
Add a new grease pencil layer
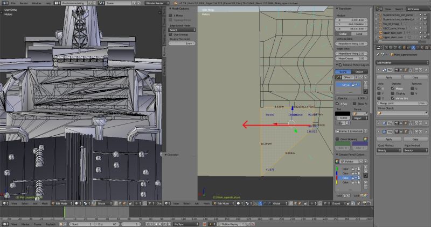(x=366, y=83)
